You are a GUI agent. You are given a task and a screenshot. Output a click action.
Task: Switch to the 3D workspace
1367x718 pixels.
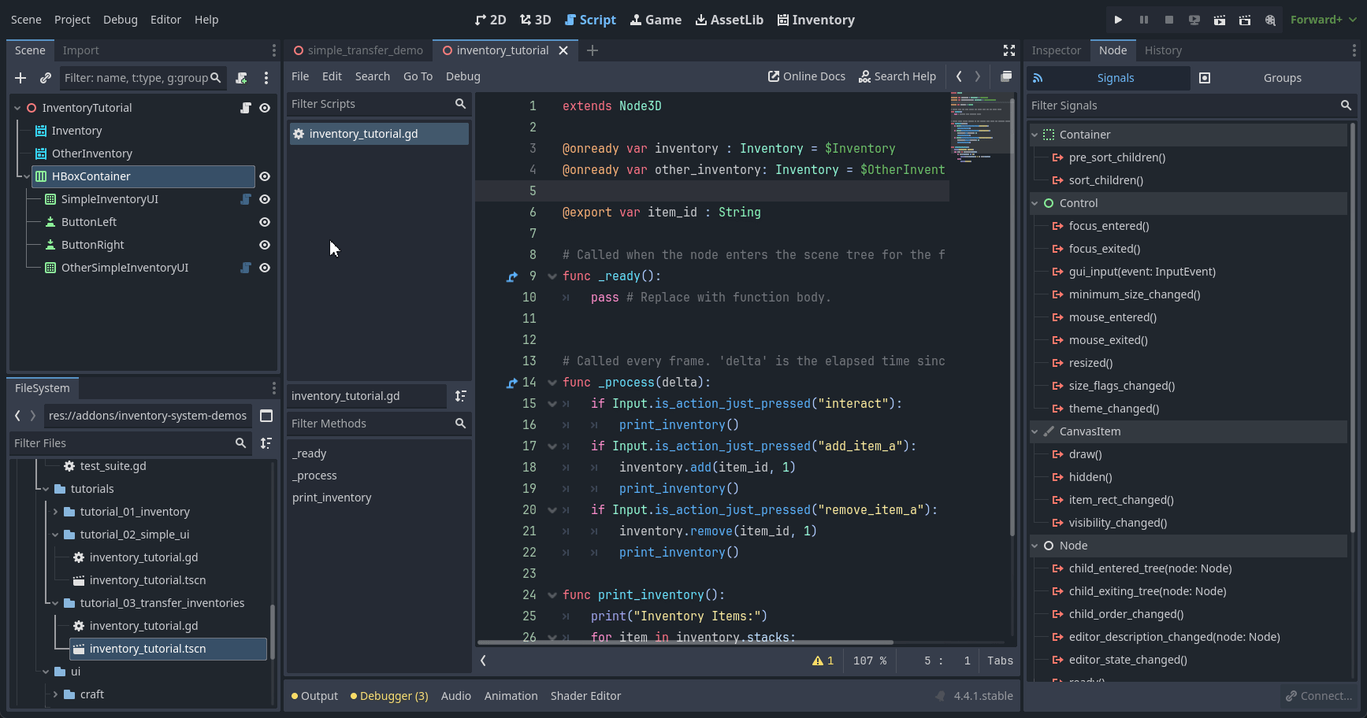point(536,20)
